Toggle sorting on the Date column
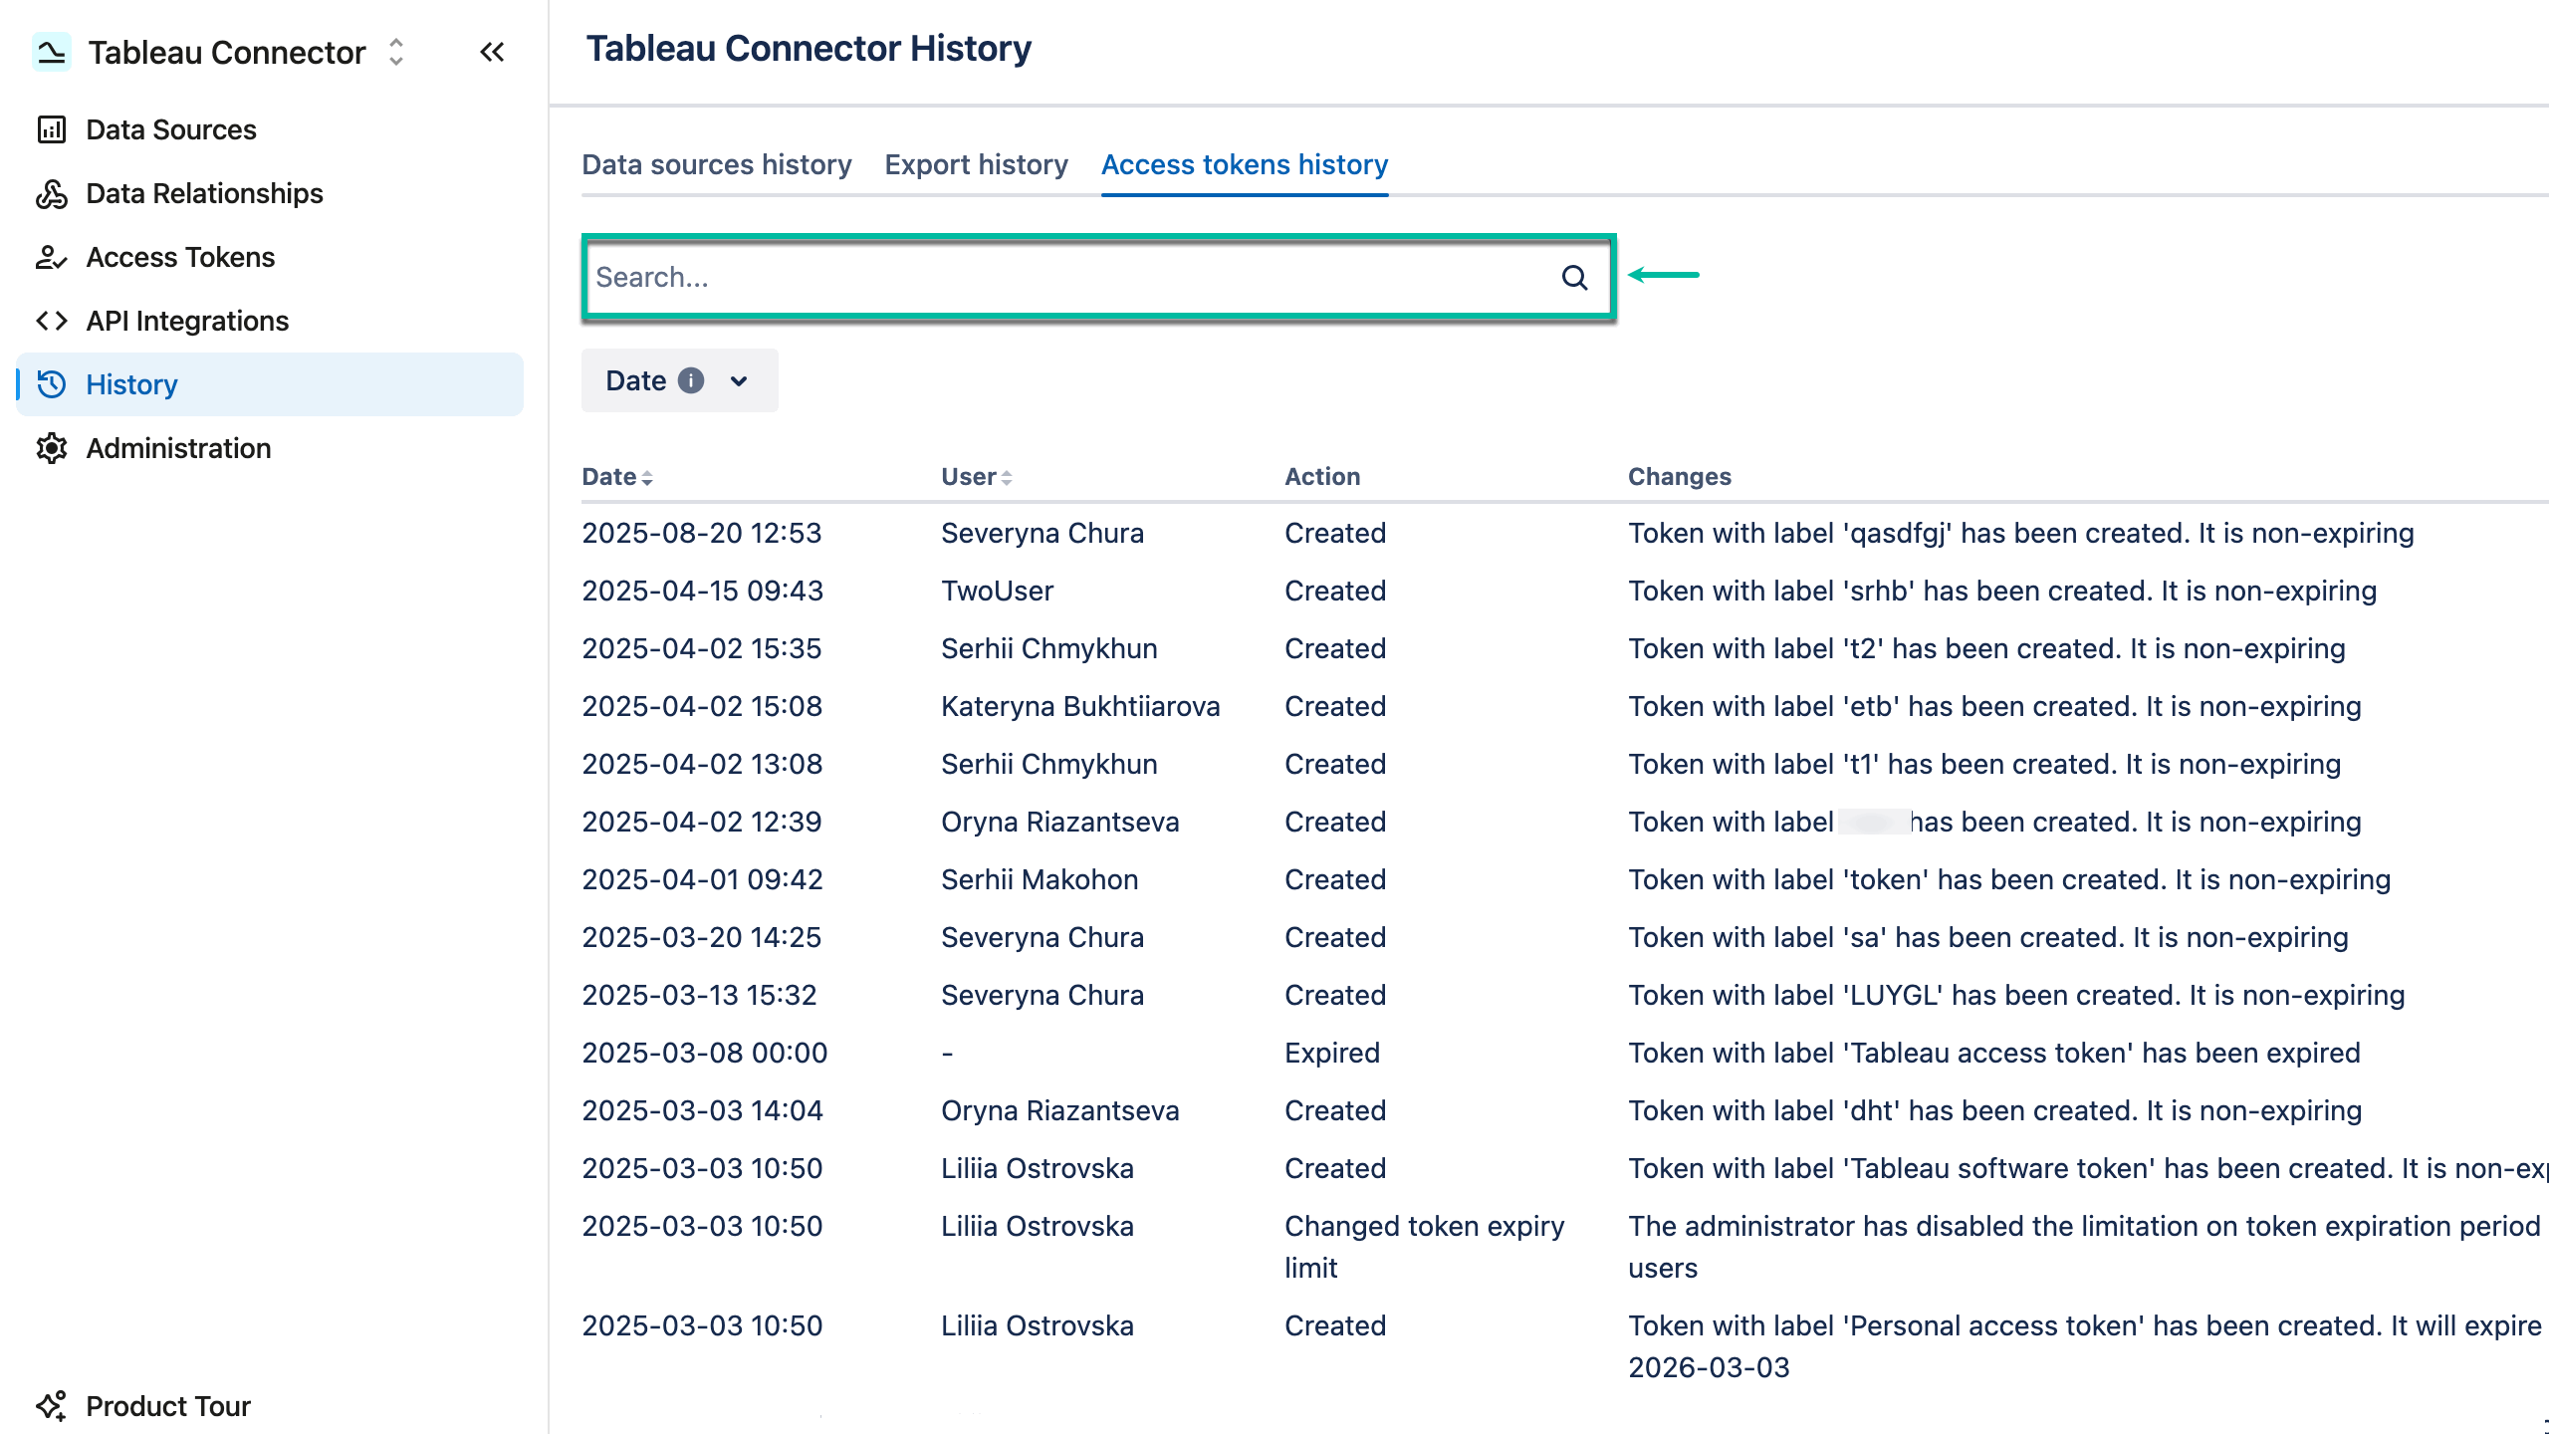Image resolution: width=2549 pixels, height=1434 pixels. pyautogui.click(x=649, y=477)
